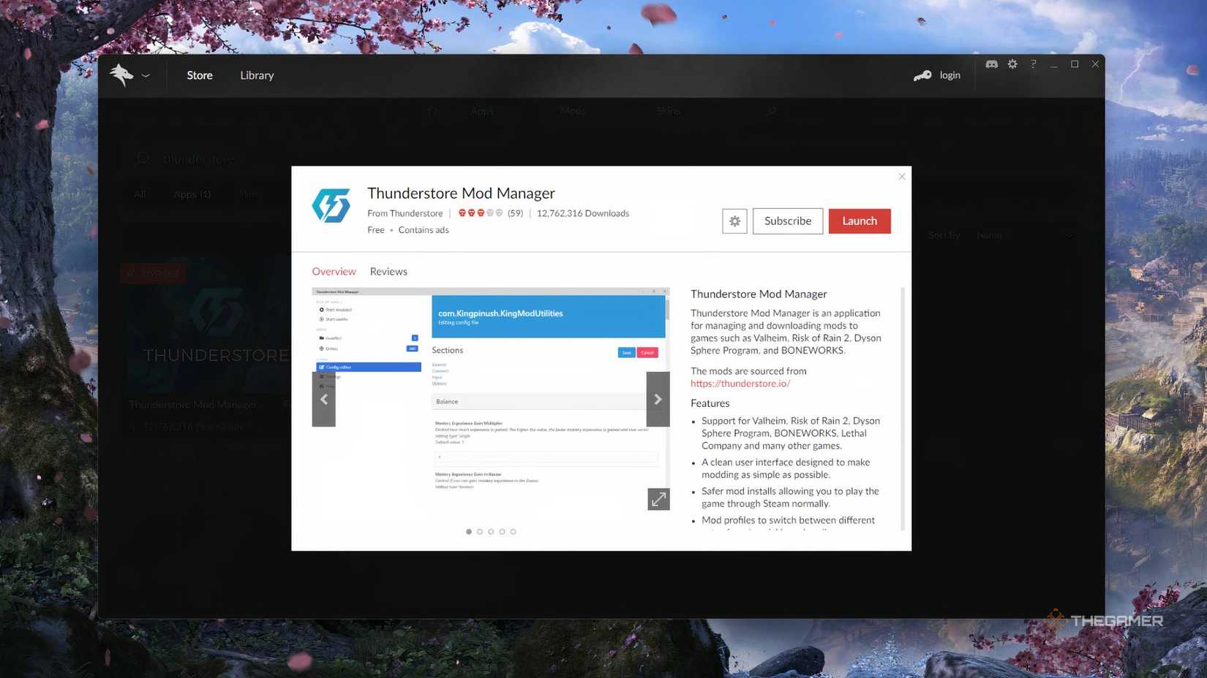This screenshot has height=678, width=1207.
Task: Open the thunderstore.io link
Action: 740,384
